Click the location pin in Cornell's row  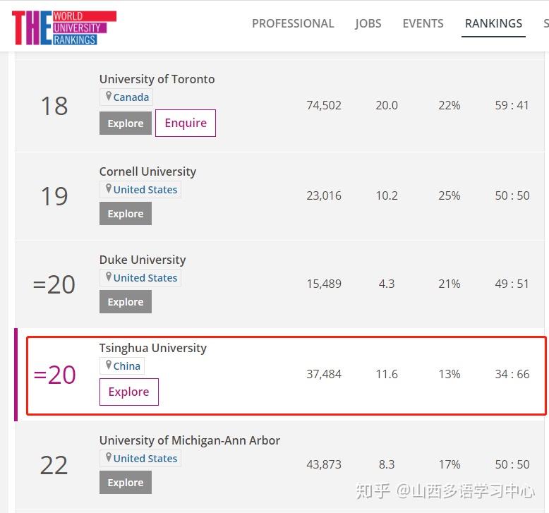coord(109,189)
